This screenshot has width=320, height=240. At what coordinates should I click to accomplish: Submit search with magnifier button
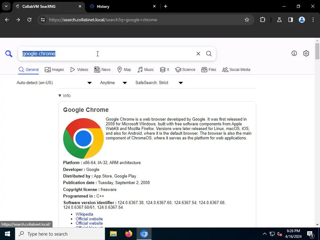(209, 54)
